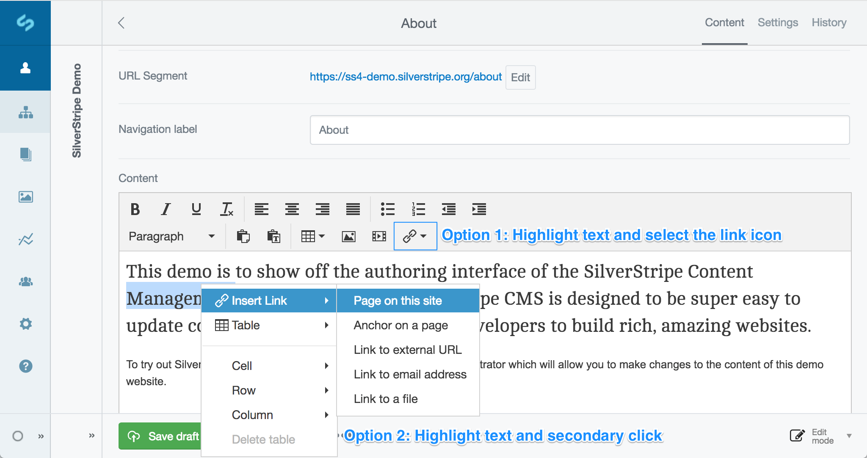Toggle underline formatting button

[x=196, y=209]
